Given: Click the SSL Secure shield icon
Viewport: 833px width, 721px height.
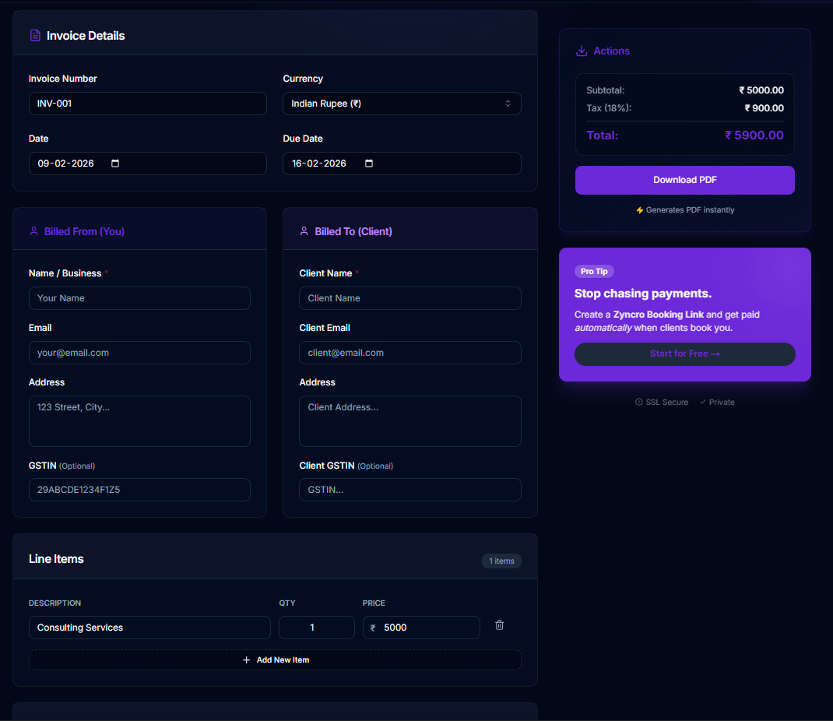Looking at the screenshot, I should tap(639, 402).
